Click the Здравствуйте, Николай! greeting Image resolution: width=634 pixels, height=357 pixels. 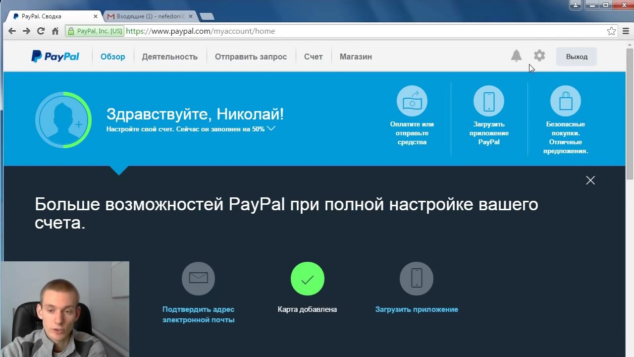[195, 114]
